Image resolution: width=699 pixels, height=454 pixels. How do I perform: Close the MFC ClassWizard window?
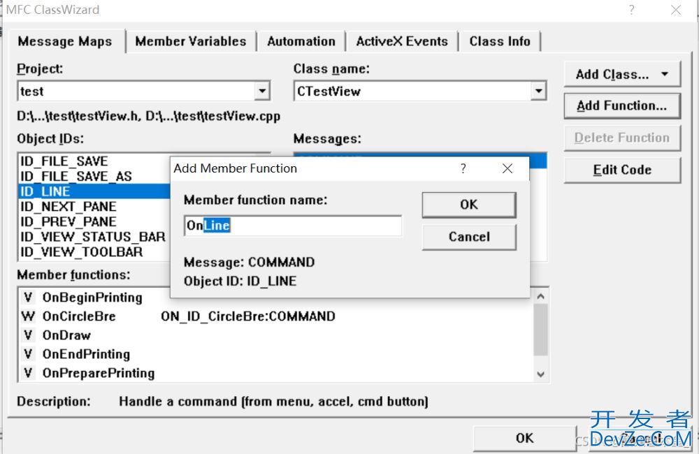pyautogui.click(x=676, y=10)
